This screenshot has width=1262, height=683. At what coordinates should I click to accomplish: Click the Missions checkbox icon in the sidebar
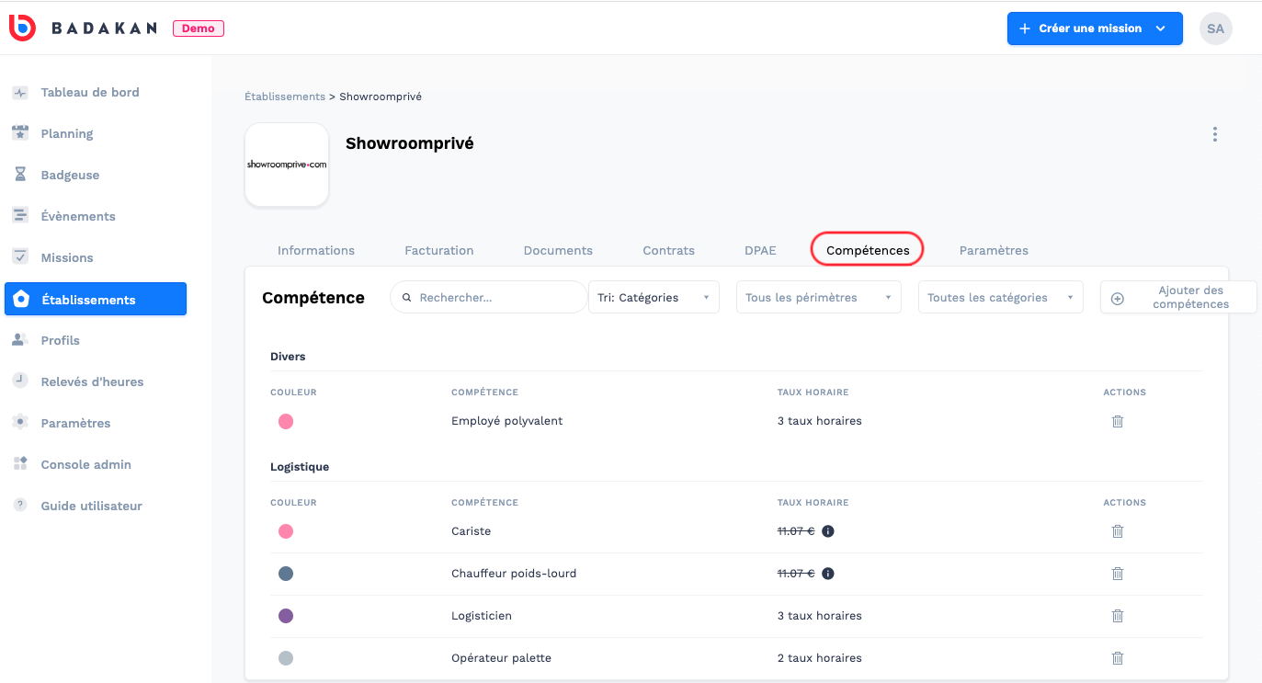click(20, 257)
